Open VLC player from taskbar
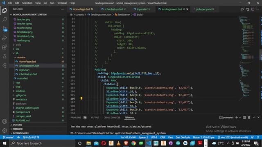 118,143
